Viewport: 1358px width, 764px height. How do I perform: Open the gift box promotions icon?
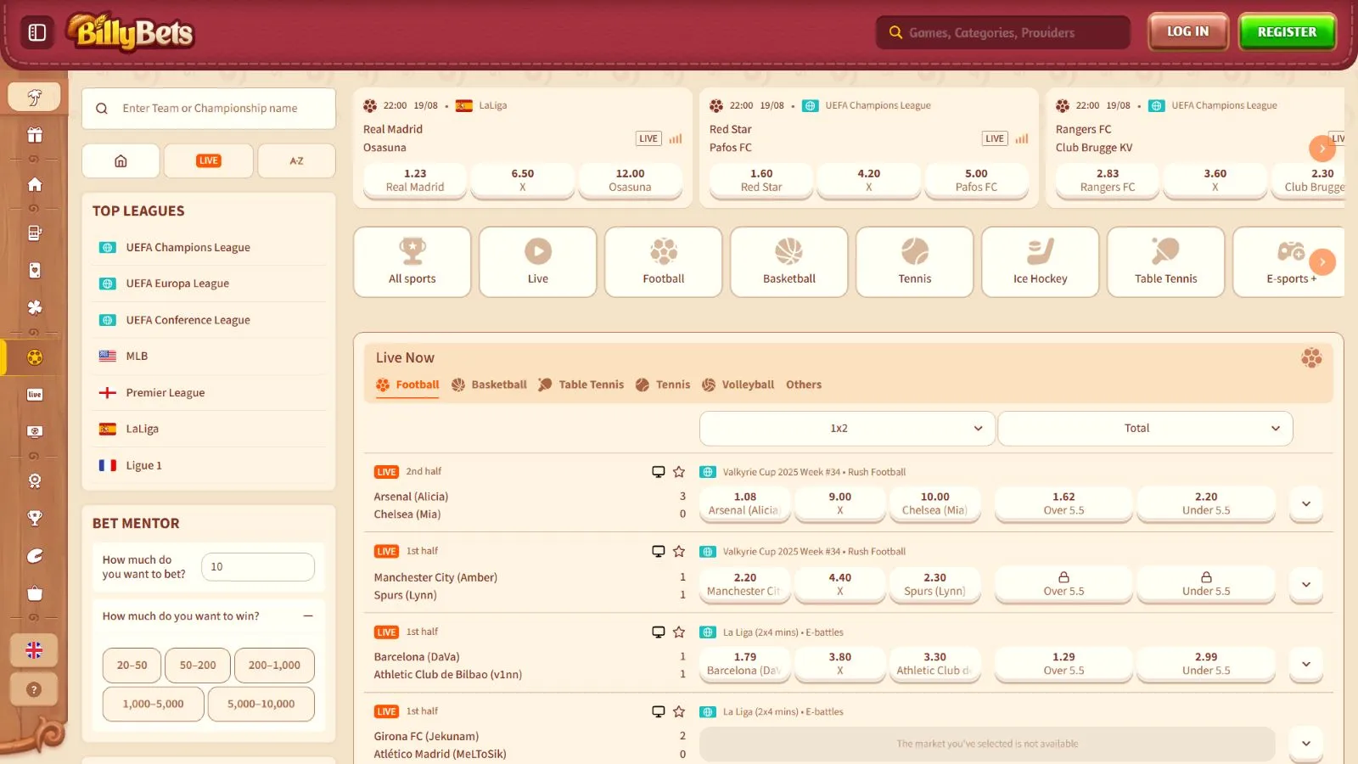[x=35, y=135]
